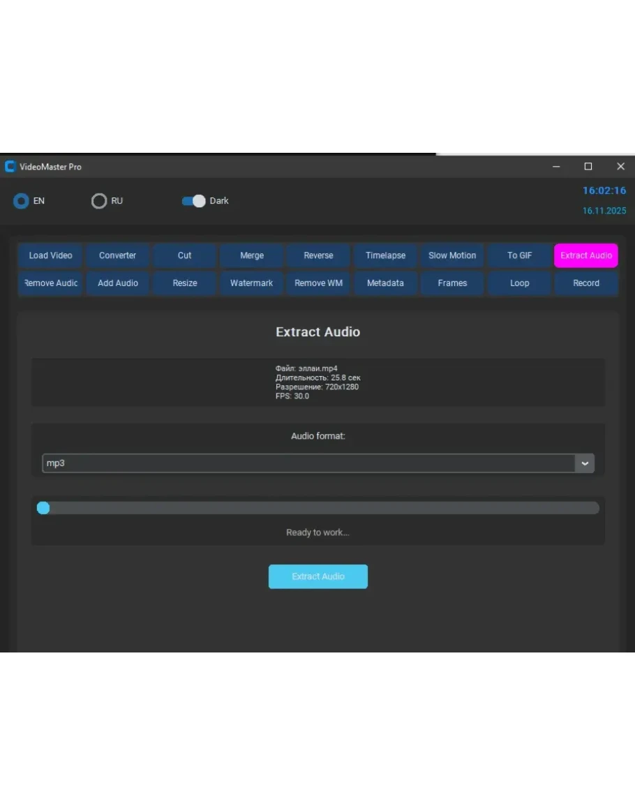
Task: Switch to the Watermark tab
Action: coord(251,283)
